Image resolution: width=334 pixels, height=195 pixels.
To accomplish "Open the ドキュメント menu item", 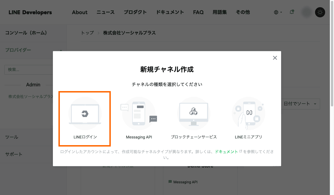I will (170, 12).
